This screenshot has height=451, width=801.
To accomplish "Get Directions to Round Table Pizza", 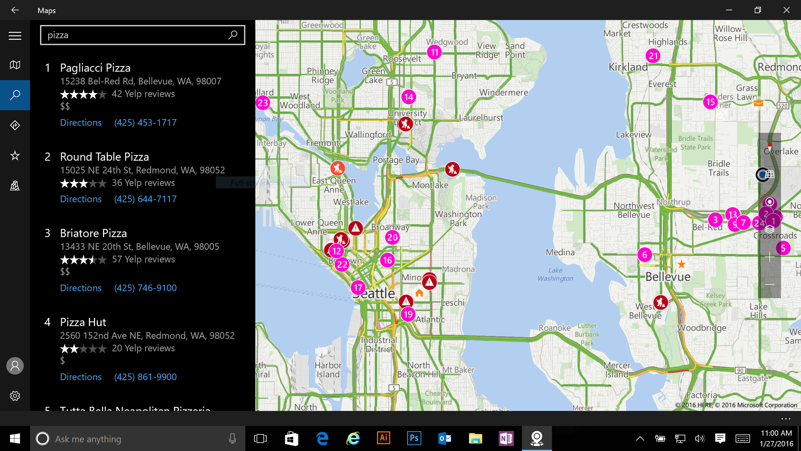I will [x=81, y=199].
